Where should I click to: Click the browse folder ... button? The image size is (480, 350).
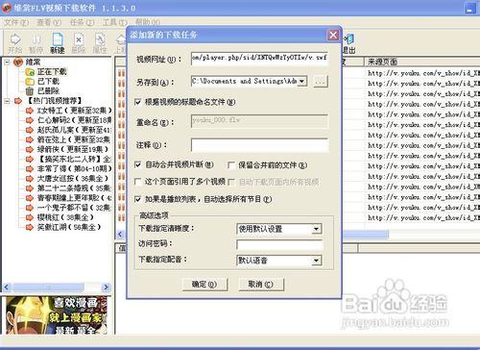pos(320,82)
